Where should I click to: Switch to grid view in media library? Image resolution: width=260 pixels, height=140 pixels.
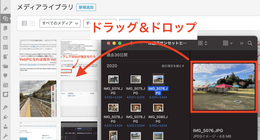point(32,23)
